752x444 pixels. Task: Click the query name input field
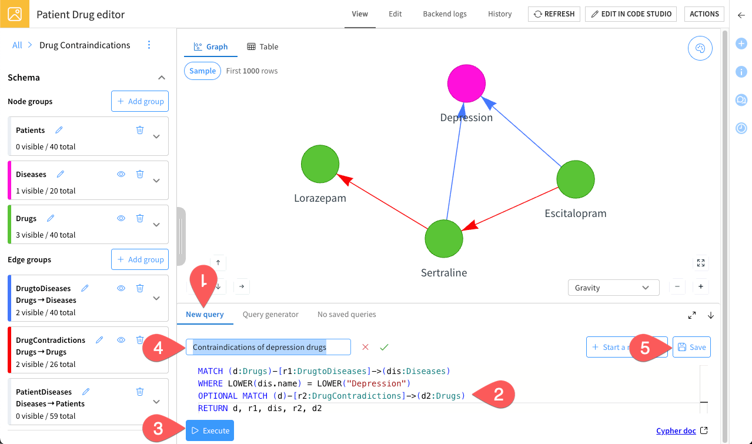268,347
